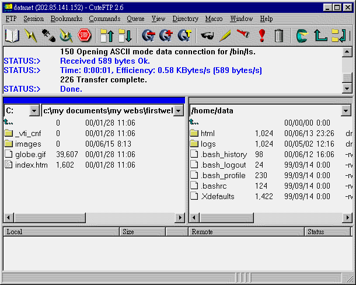This screenshot has height=285, width=356.
Task: Open the Directory menu
Action: point(185,19)
